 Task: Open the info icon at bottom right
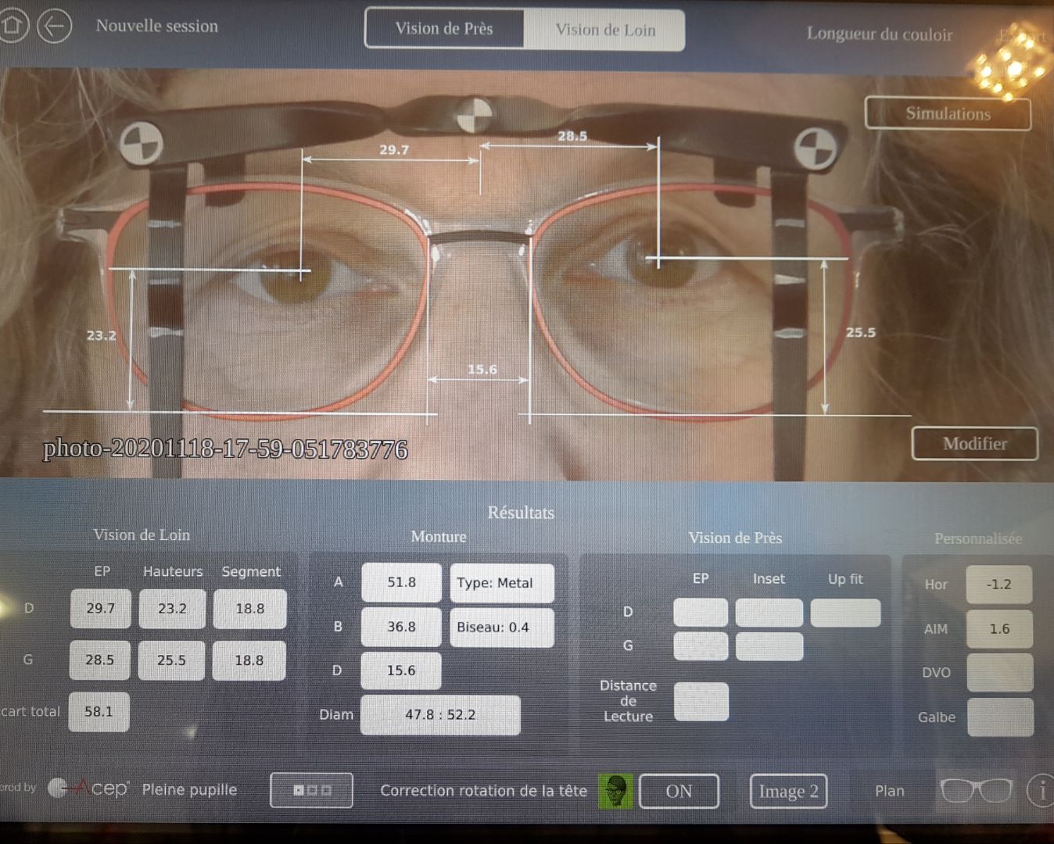click(1041, 791)
